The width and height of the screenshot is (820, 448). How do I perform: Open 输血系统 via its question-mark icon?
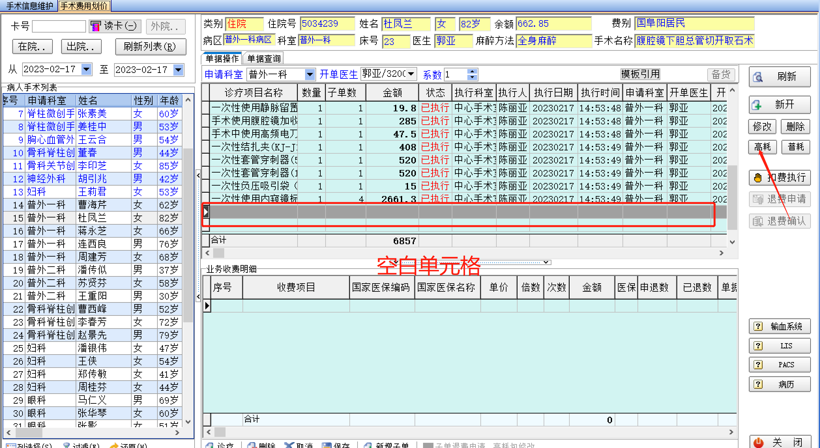(758, 326)
